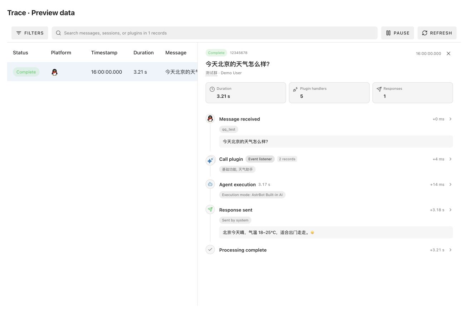Click the qq_test tag
The height and width of the screenshot is (313, 468).
click(229, 129)
